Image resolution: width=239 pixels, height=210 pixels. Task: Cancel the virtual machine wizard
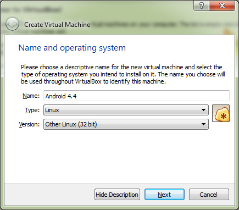(209, 195)
